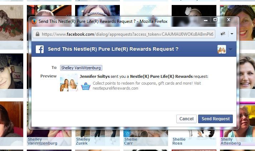Select Shellie Carr friend tile in background

[x=146, y=137]
